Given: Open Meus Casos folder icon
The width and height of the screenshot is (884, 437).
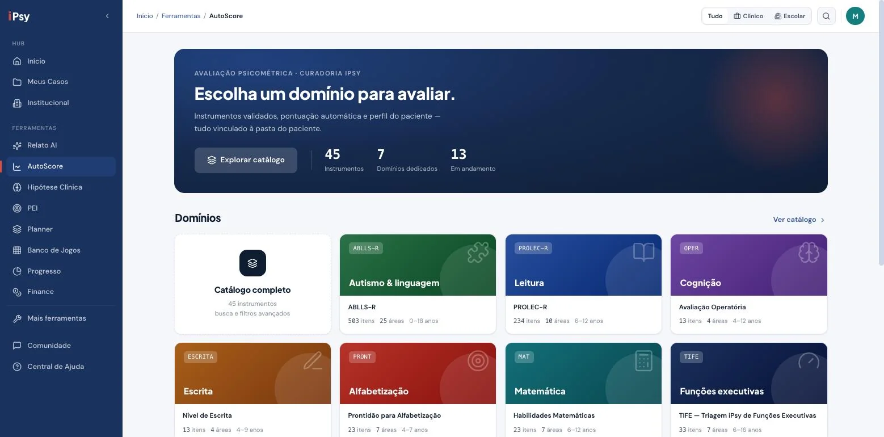Looking at the screenshot, I should pyautogui.click(x=17, y=82).
